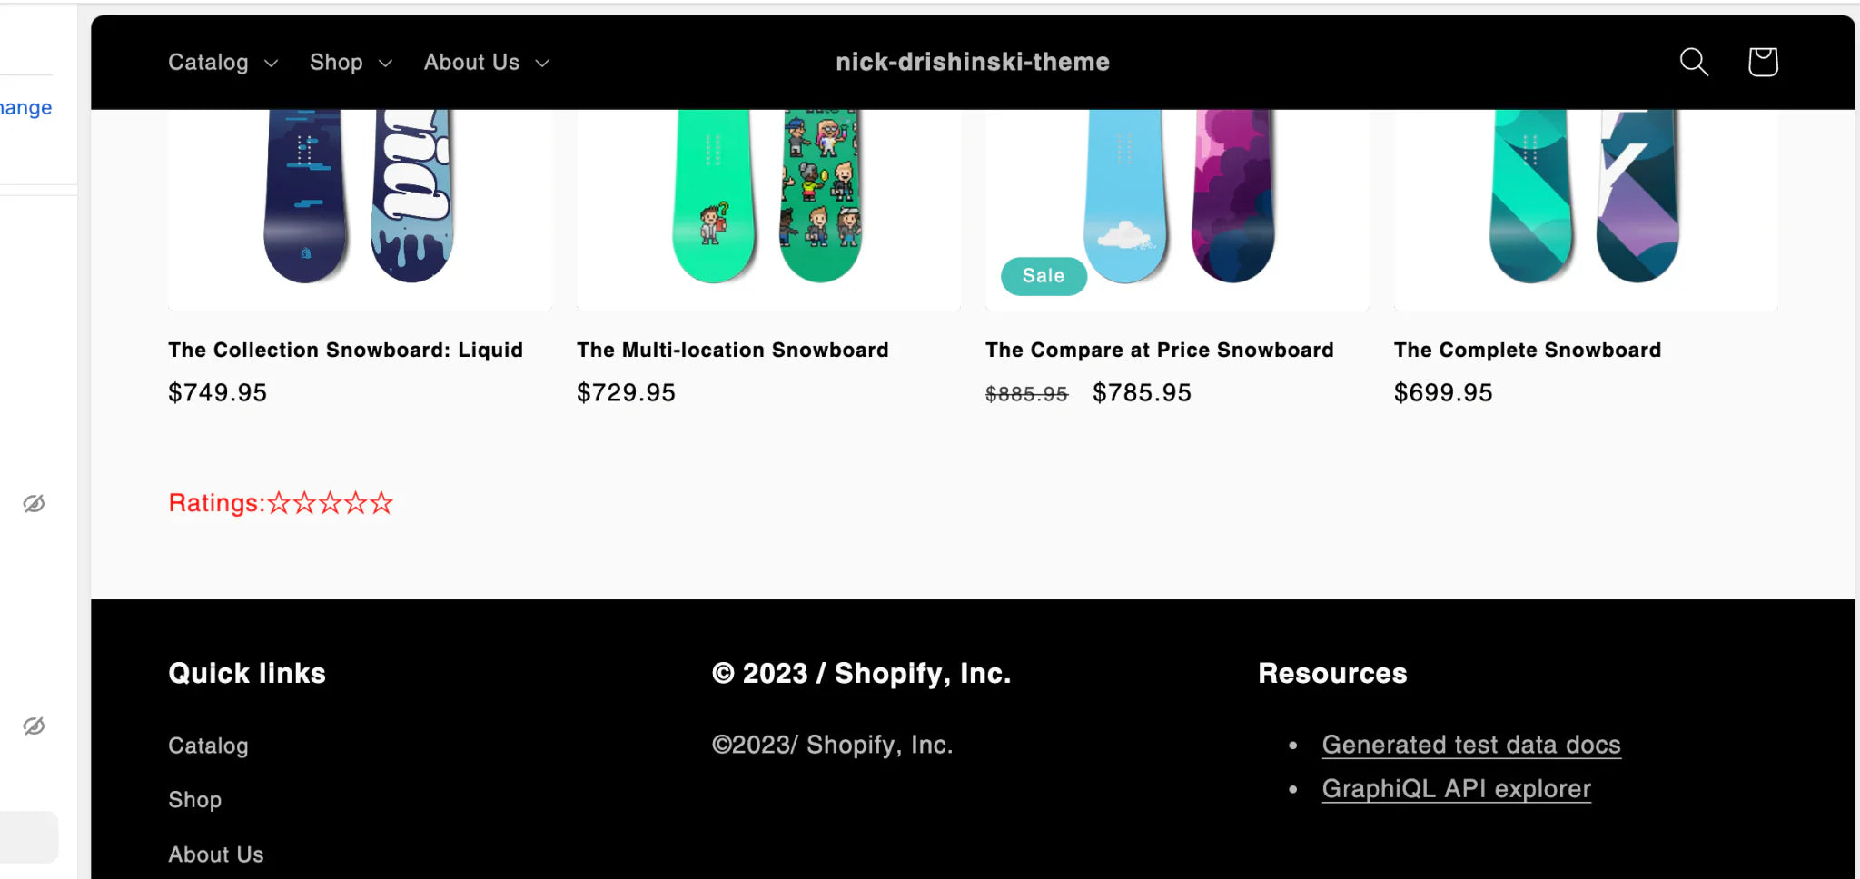The height and width of the screenshot is (879, 1860).
Task: Click the first star in Ratings
Action: (x=279, y=503)
